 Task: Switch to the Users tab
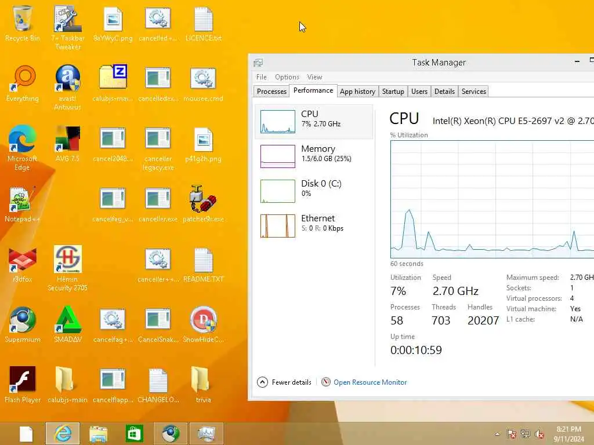tap(419, 91)
